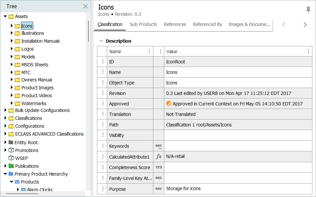Click the WSEP cube icon in tree

(x=11, y=158)
